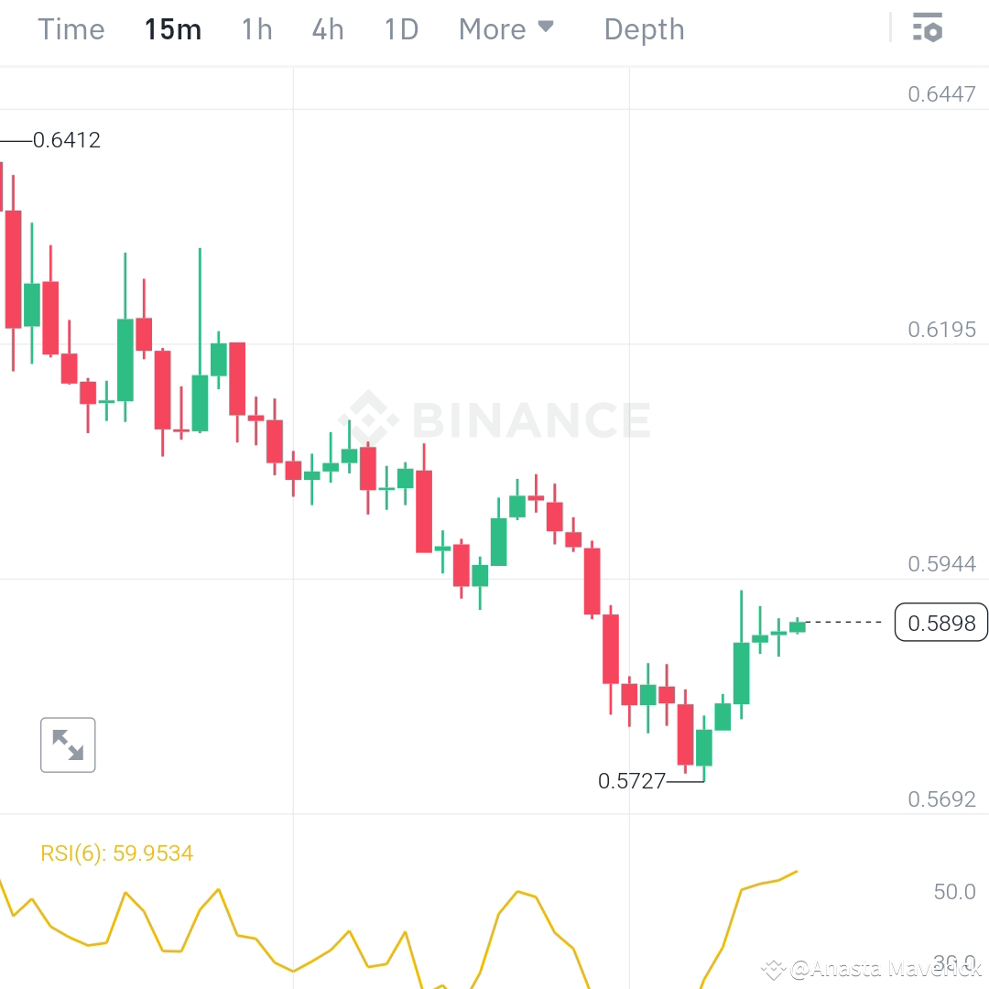Click the current price label 0.5898
This screenshot has height=989, width=989.
(x=941, y=623)
